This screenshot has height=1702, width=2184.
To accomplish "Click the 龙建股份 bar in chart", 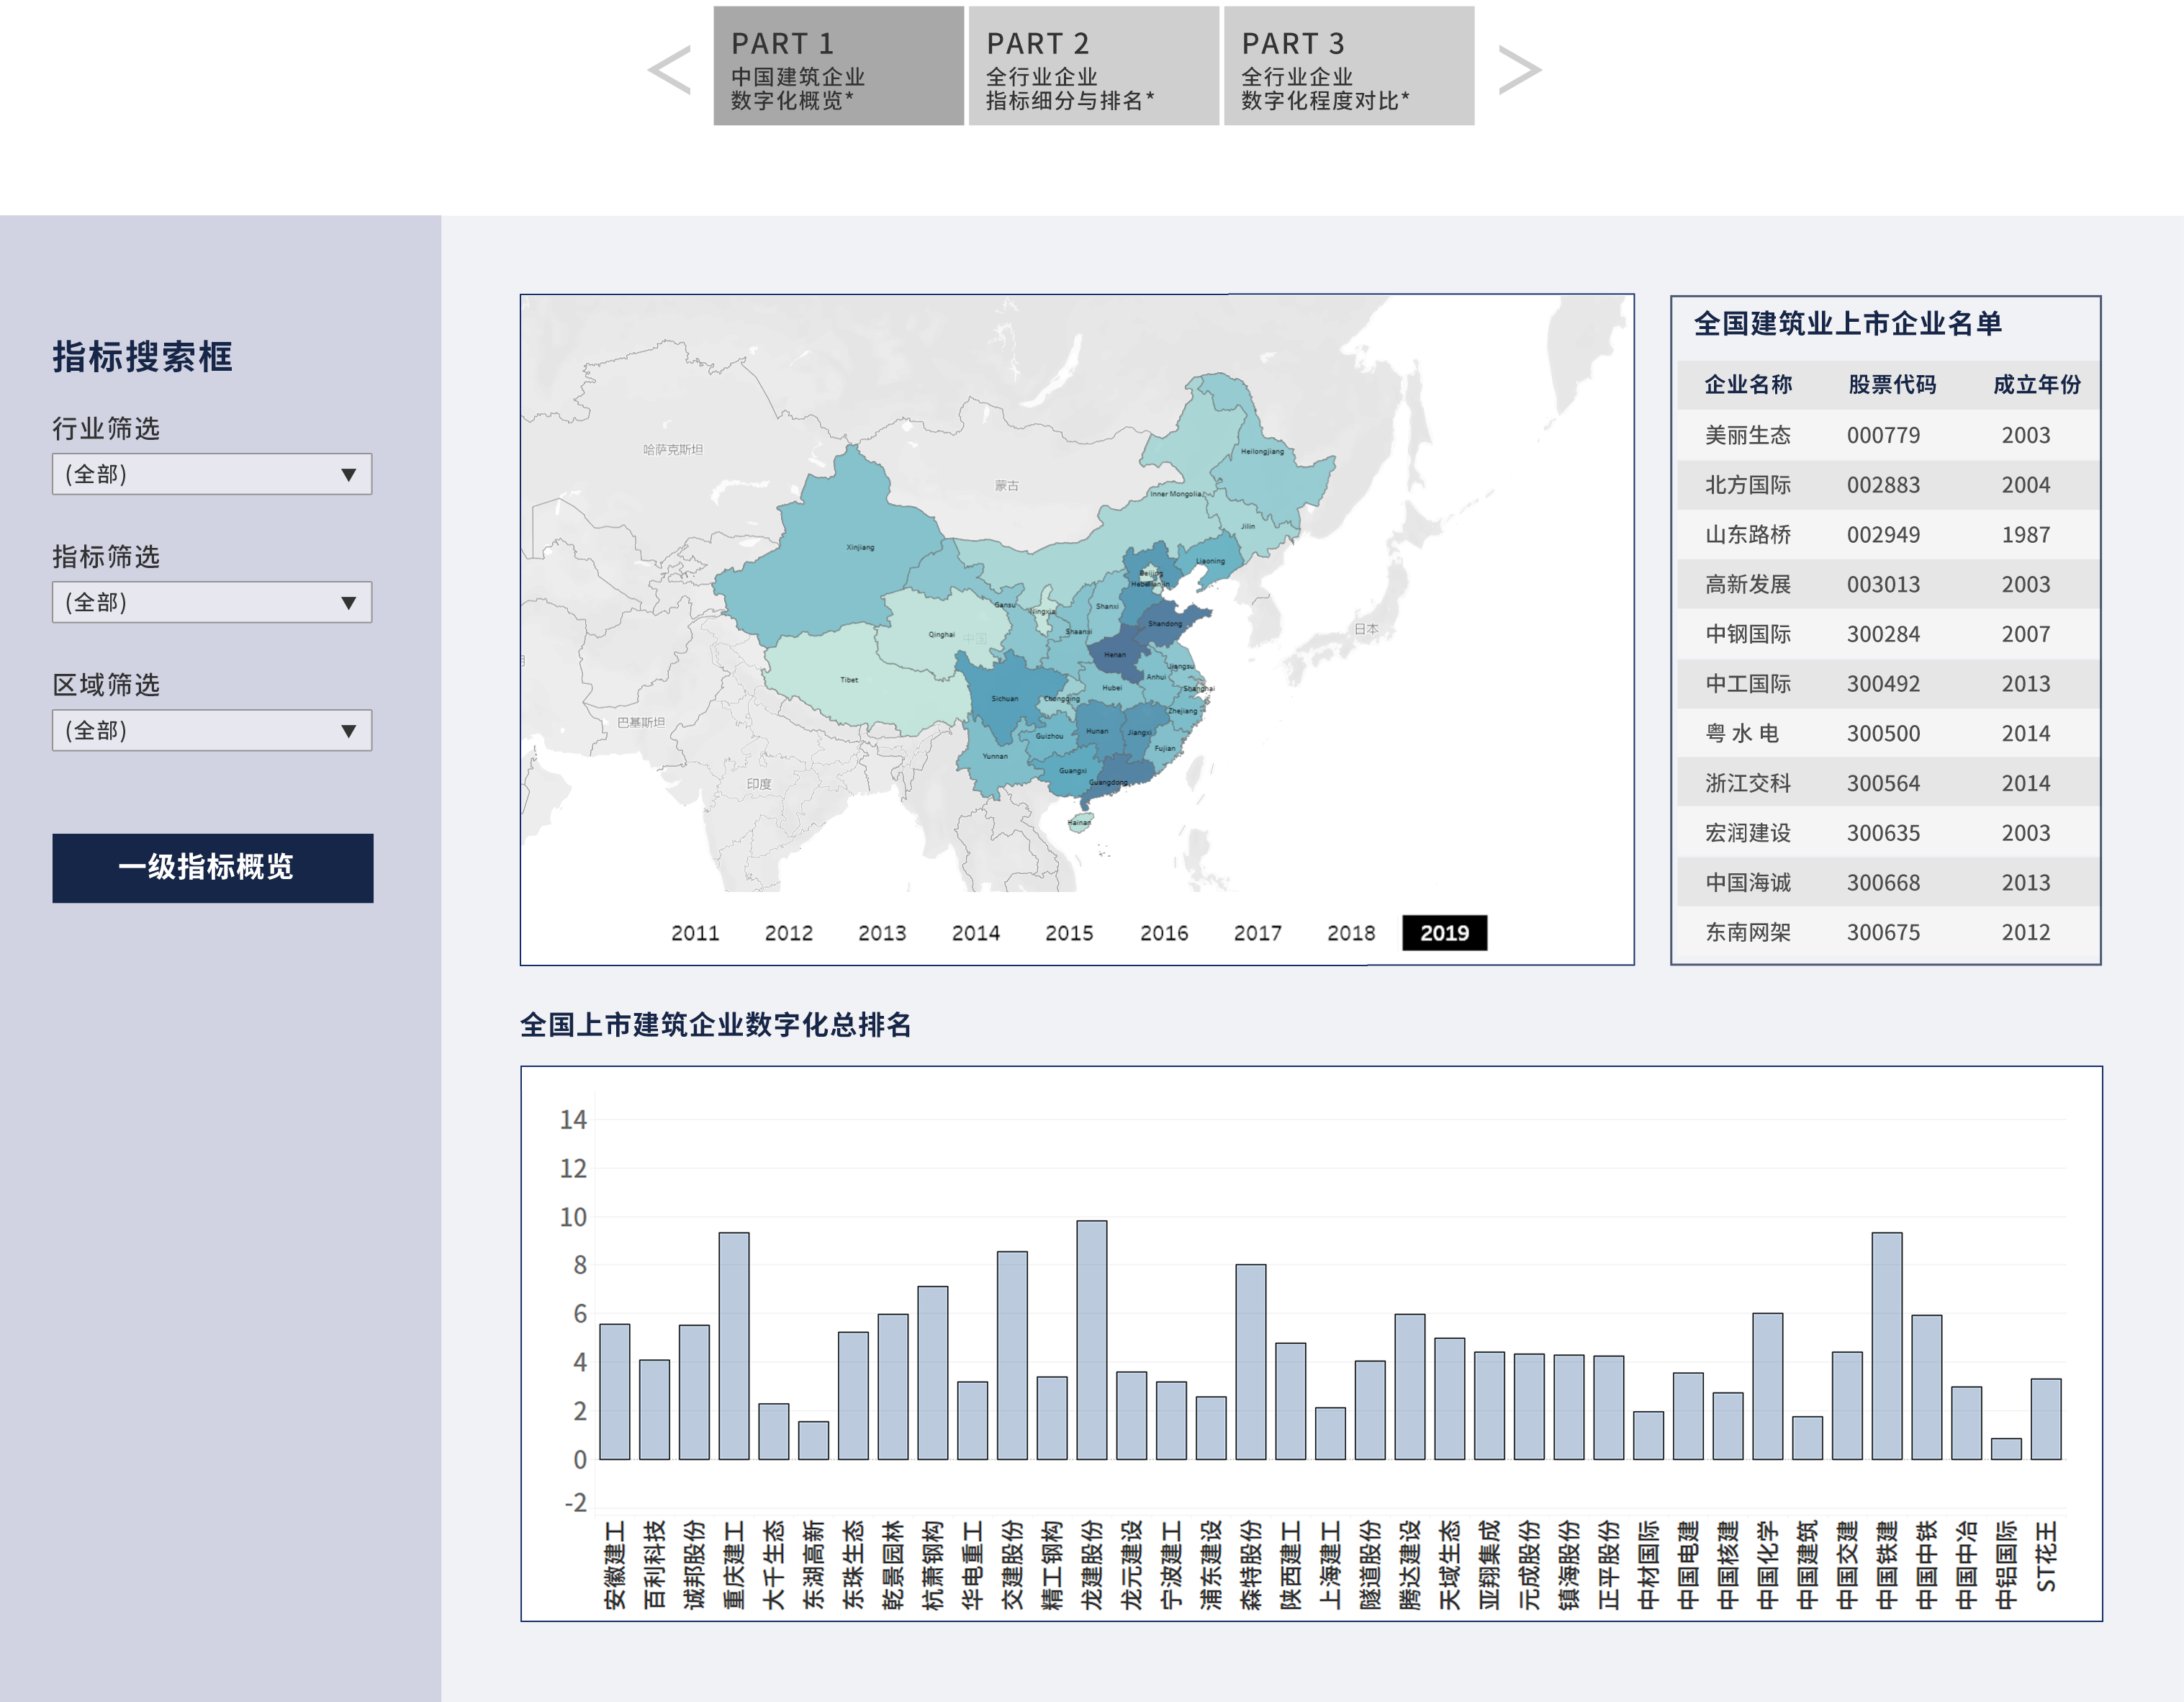I will pyautogui.click(x=1091, y=1340).
